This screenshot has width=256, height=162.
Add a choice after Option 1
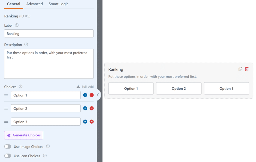tap(85, 95)
